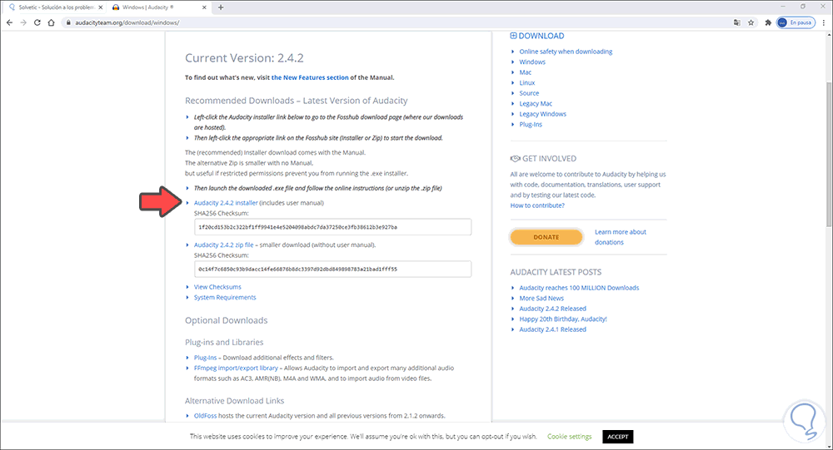This screenshot has height=450, width=833.
Task: Click the padlock site info icon
Action: click(68, 22)
